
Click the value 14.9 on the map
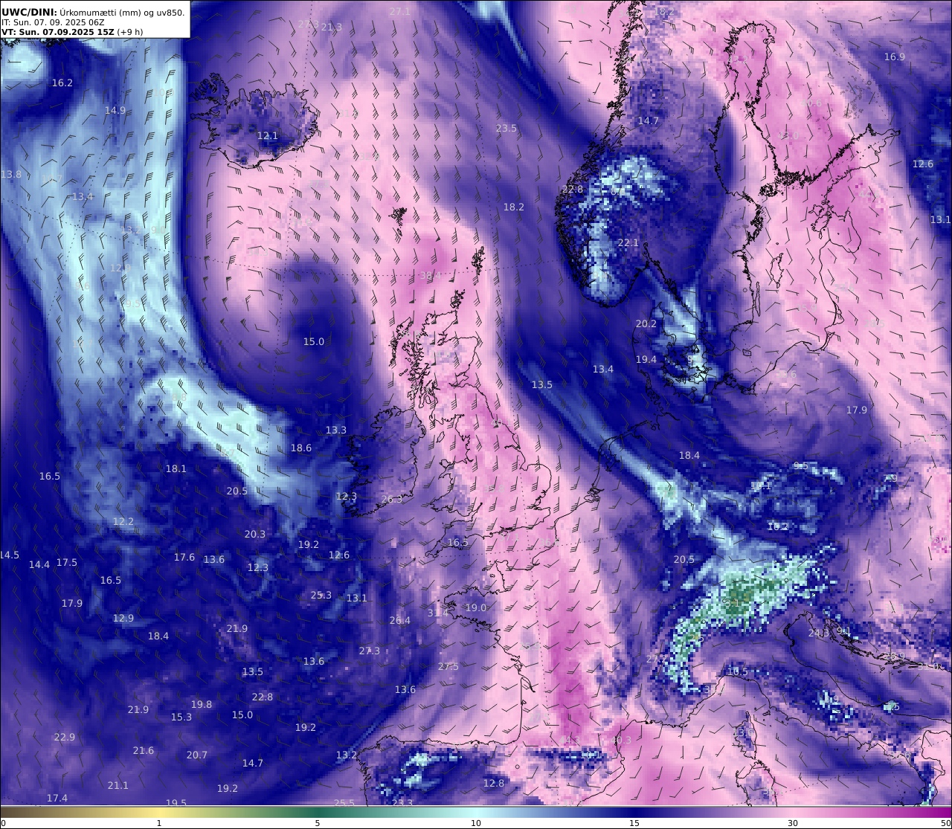click(115, 110)
